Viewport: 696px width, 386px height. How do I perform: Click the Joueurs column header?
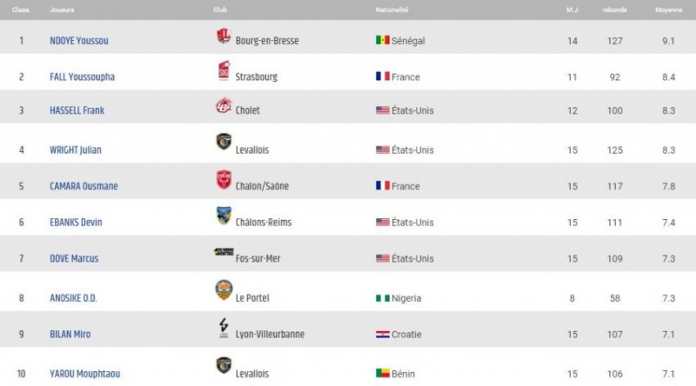62,10
